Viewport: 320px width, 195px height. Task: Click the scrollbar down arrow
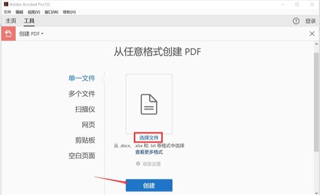(317, 193)
